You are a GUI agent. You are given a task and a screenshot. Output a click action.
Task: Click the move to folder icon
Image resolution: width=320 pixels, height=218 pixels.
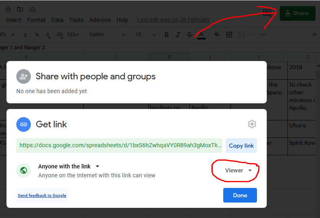click(x=20, y=9)
